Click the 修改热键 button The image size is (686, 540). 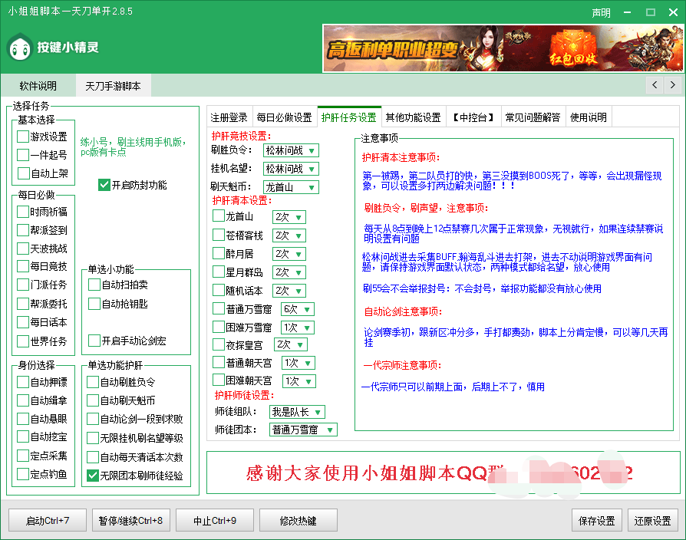pos(297,521)
